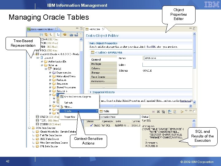Select Partition Key properties tab

pyautogui.click(x=103, y=81)
